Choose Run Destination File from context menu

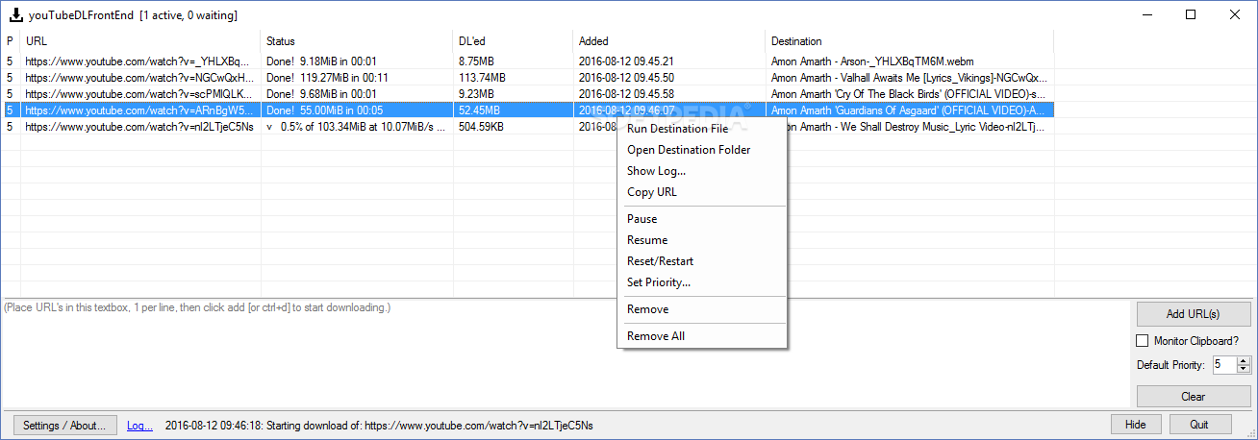[x=701, y=129]
